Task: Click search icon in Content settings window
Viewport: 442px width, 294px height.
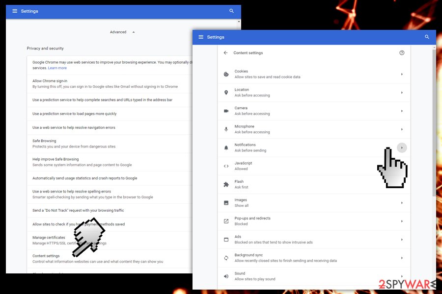Action: 427,37
